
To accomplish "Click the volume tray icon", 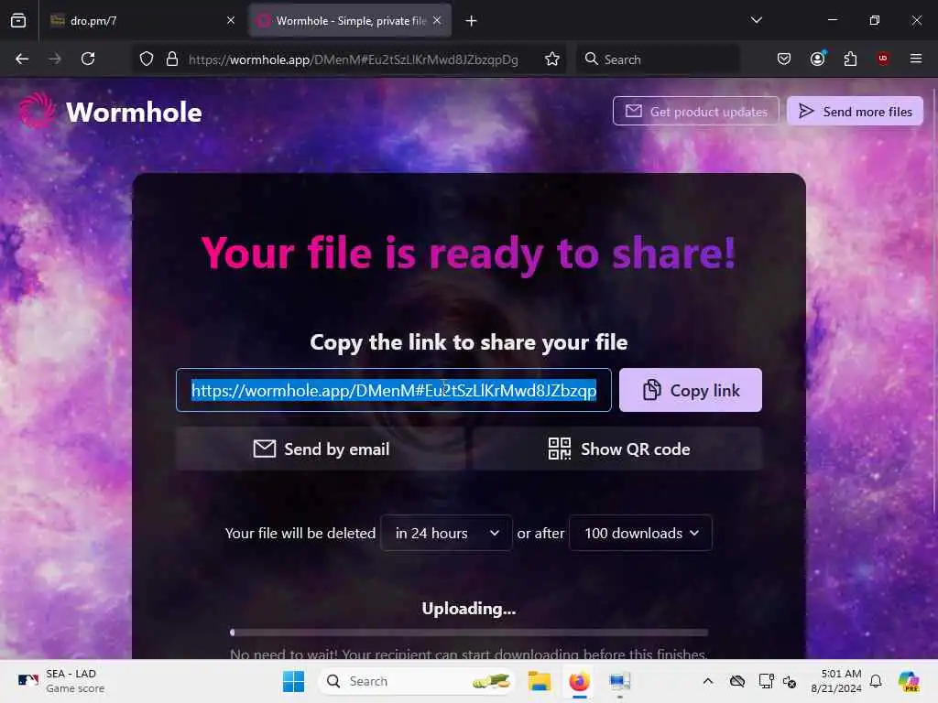I will tap(790, 681).
